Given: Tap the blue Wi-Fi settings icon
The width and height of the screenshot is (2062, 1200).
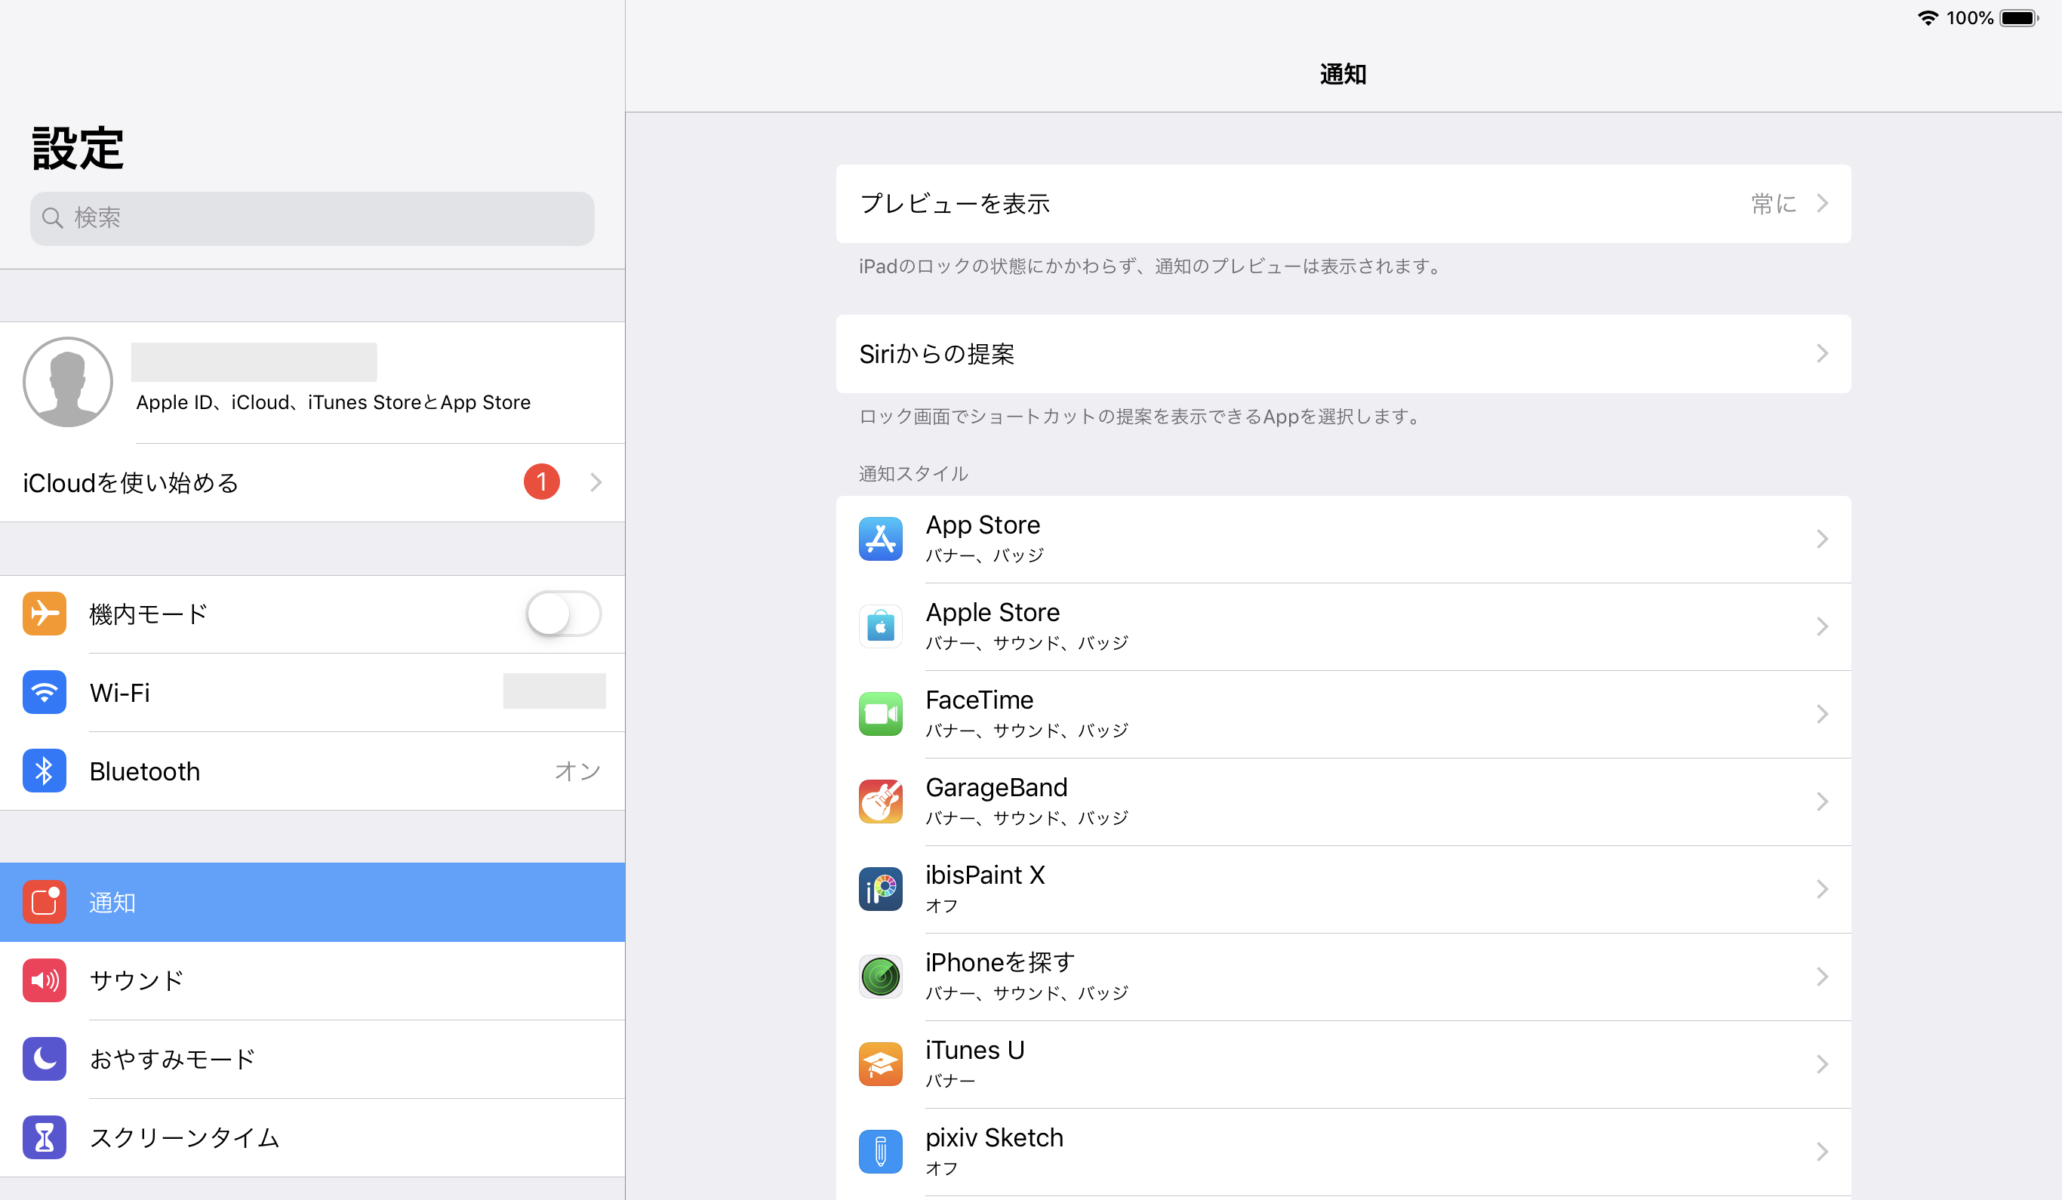Looking at the screenshot, I should click(45, 692).
